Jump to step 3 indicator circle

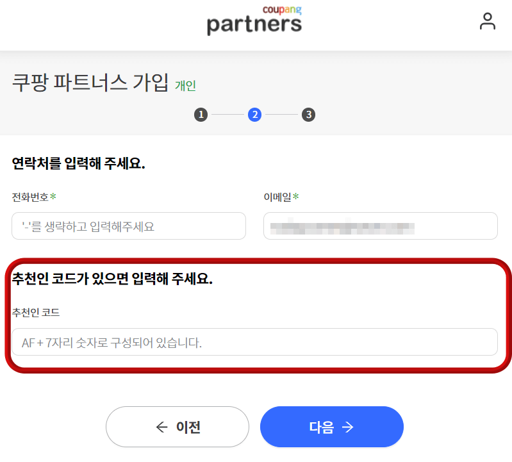(x=309, y=115)
